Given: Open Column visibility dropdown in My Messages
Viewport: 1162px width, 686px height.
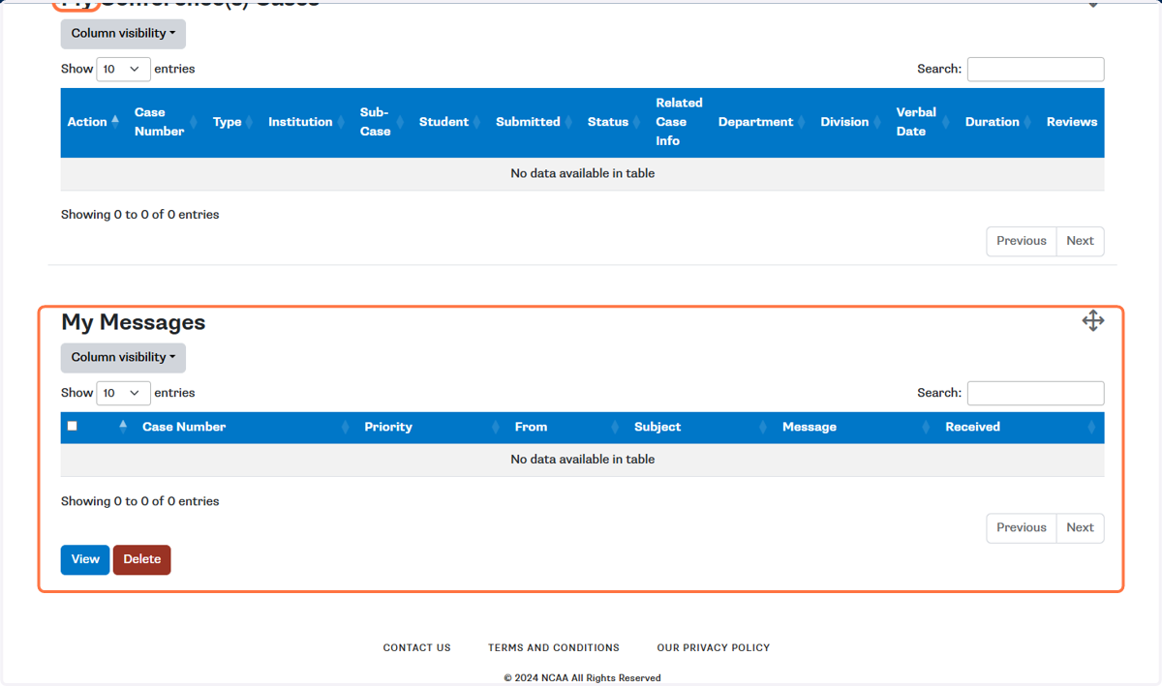Looking at the screenshot, I should click(x=123, y=357).
